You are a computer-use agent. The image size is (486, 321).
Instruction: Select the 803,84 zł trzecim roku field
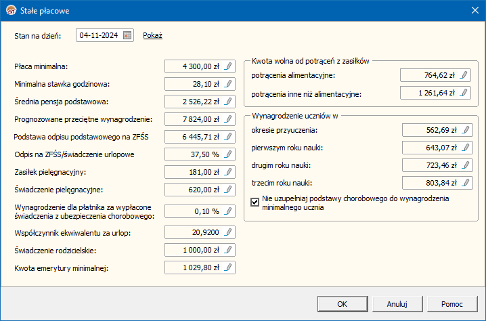[x=437, y=183]
